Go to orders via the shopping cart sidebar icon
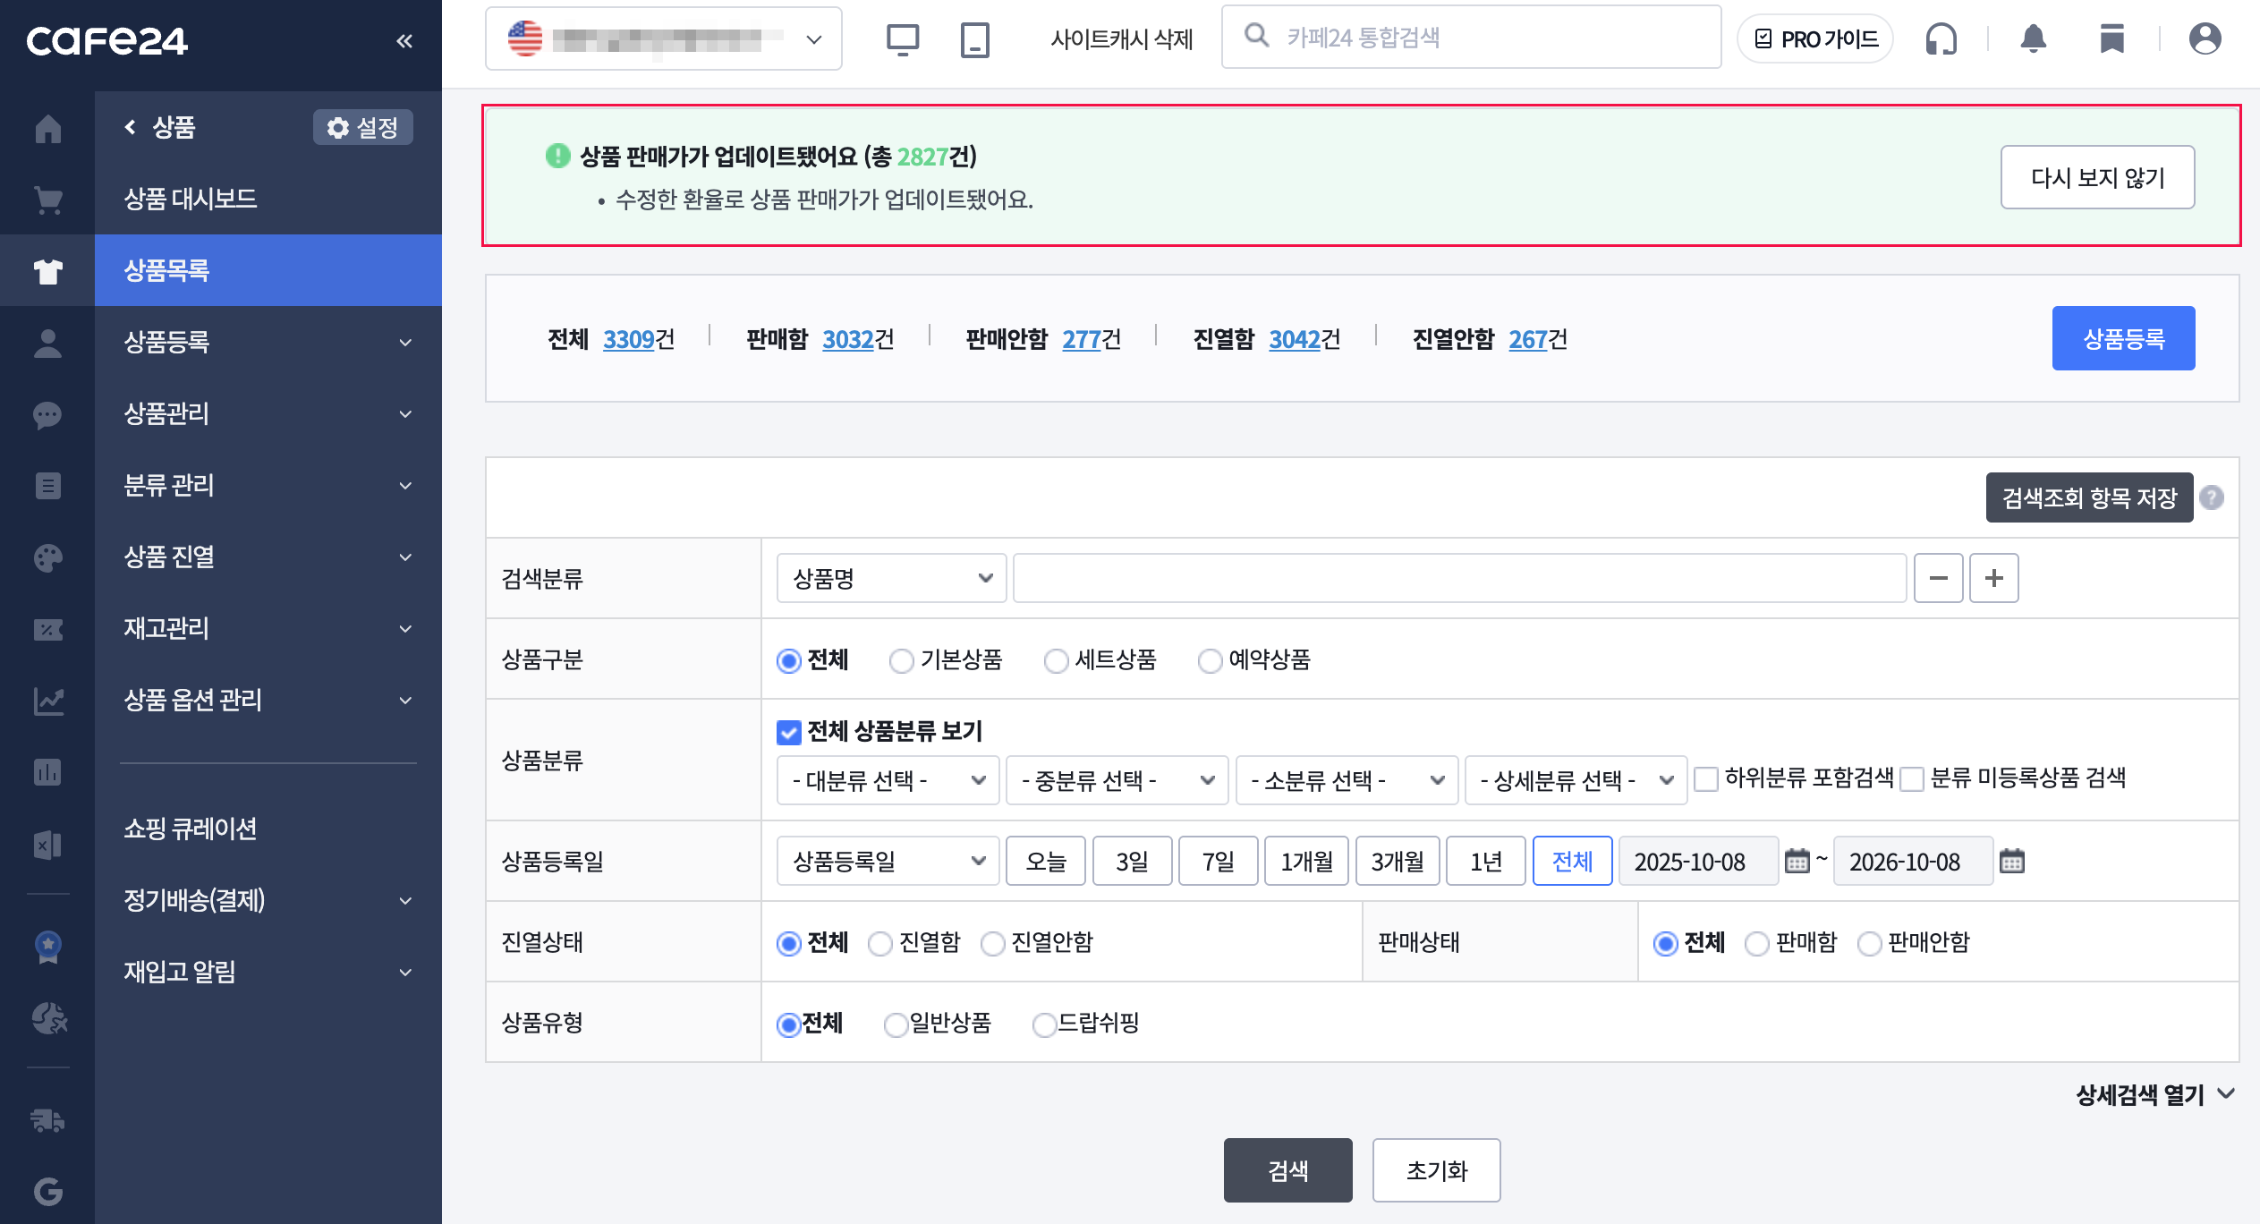 coord(47,200)
